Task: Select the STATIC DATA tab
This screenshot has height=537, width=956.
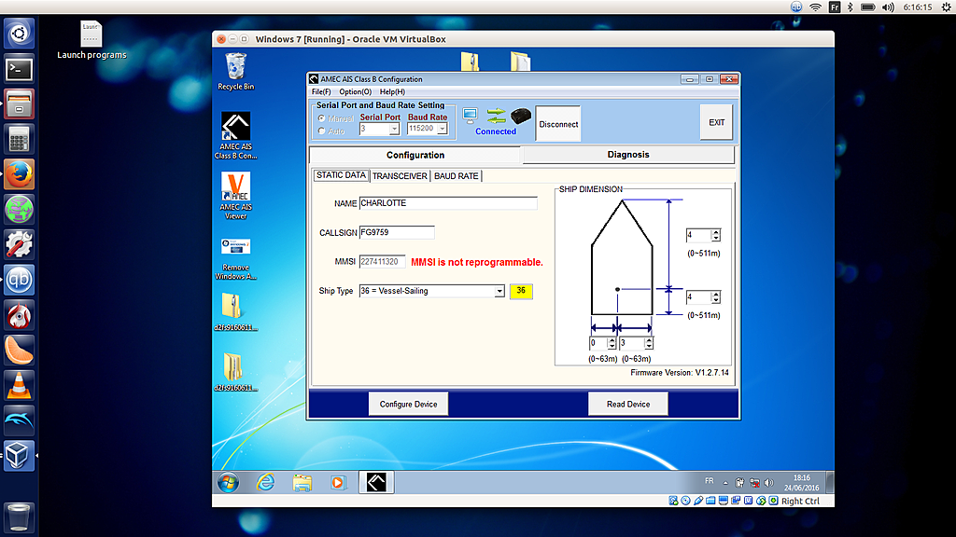Action: pos(341,175)
